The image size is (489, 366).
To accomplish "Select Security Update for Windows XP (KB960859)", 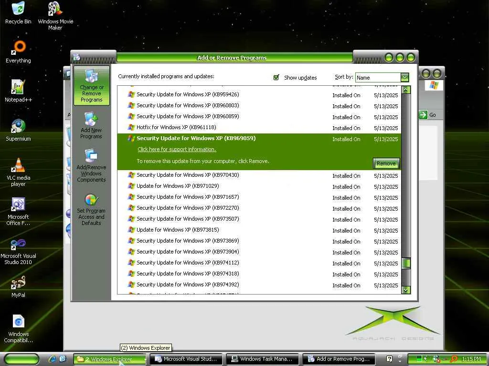I will point(259,116).
